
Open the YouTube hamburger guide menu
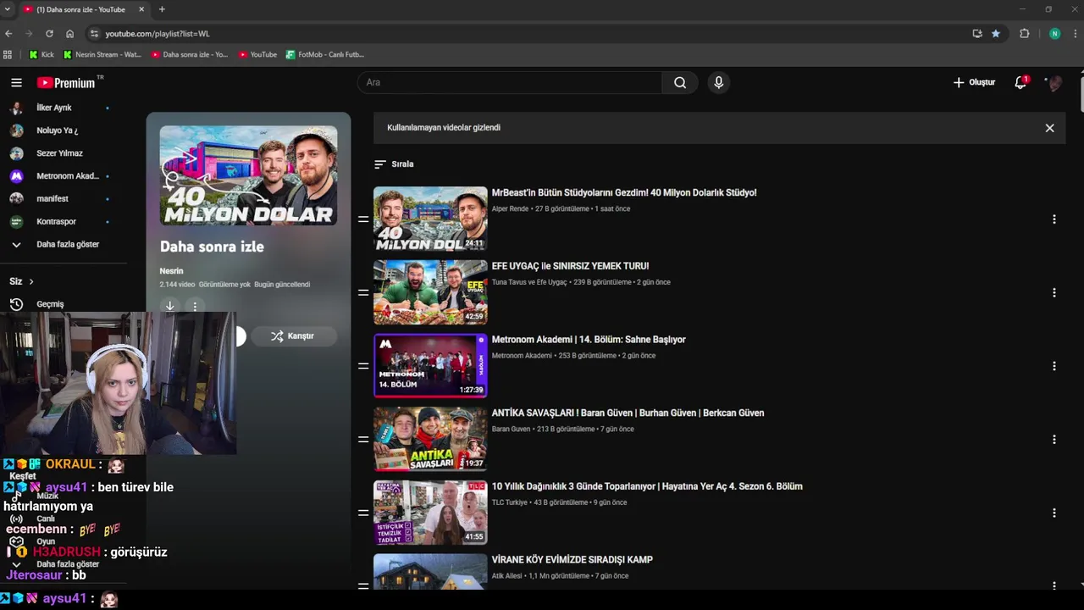coord(16,82)
